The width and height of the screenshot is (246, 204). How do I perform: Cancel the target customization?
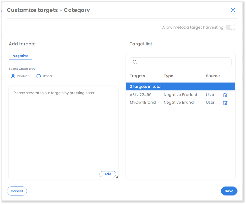(17, 191)
